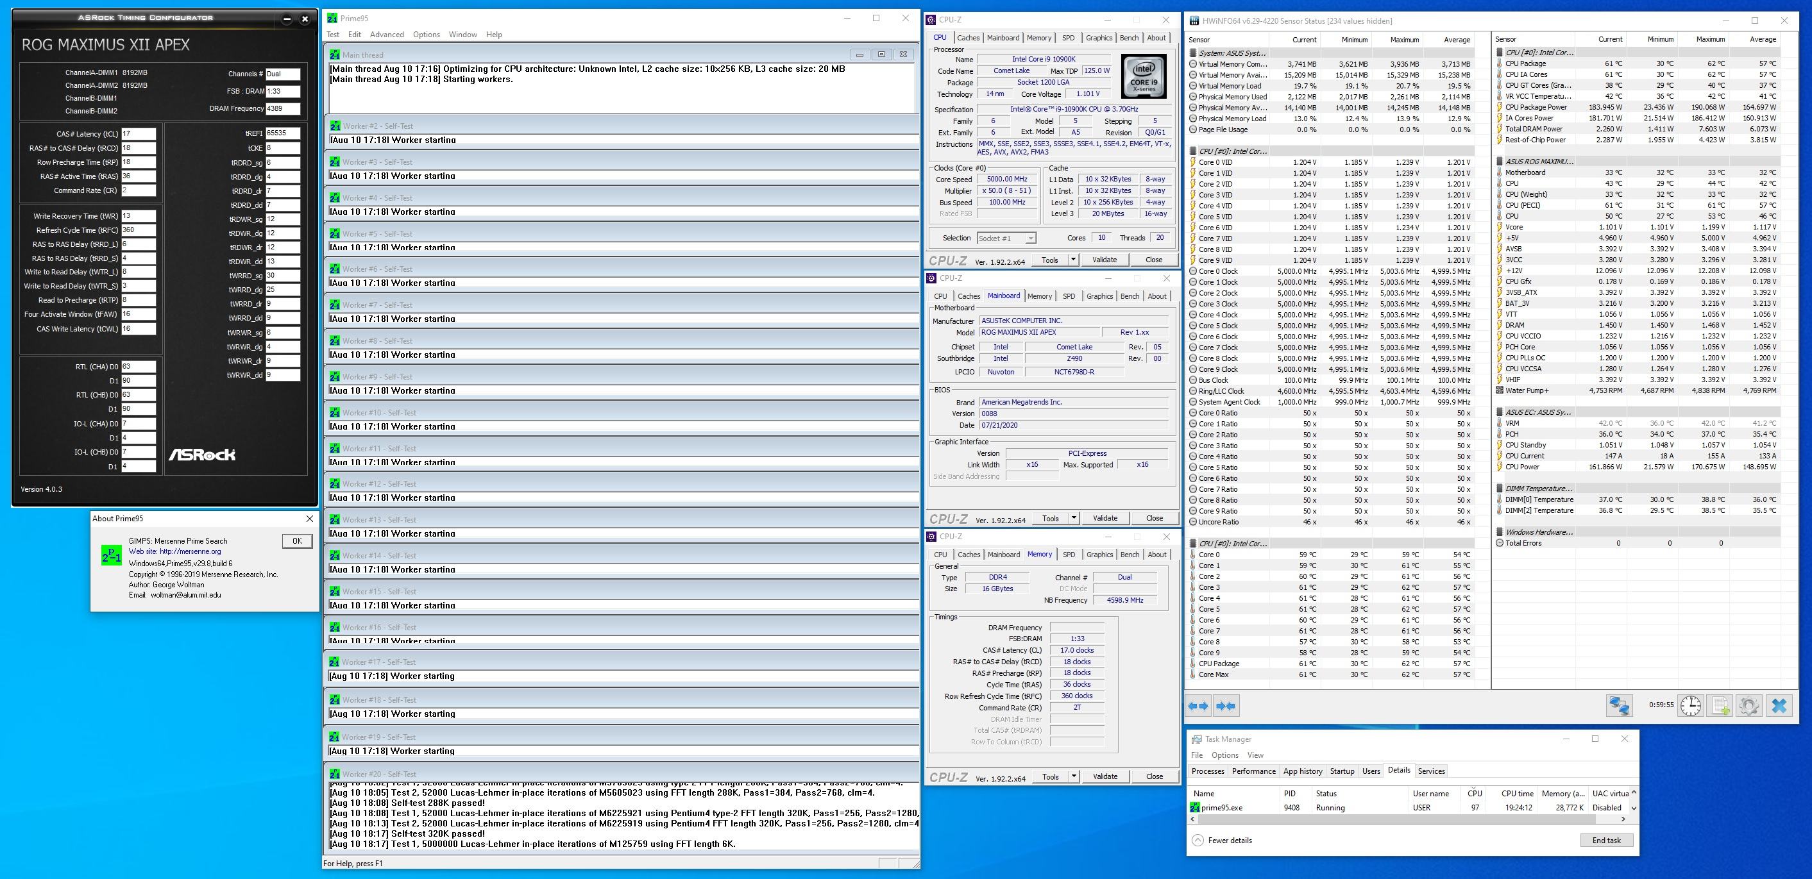Open the Services tab in Task Manager

[x=1431, y=771]
